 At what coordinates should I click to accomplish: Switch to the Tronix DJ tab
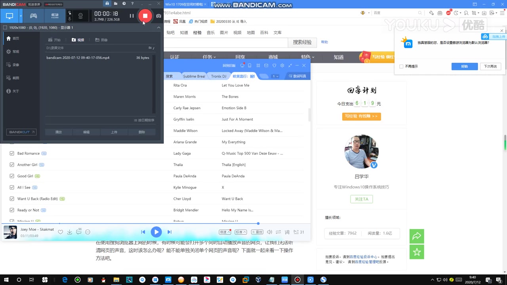tap(219, 76)
